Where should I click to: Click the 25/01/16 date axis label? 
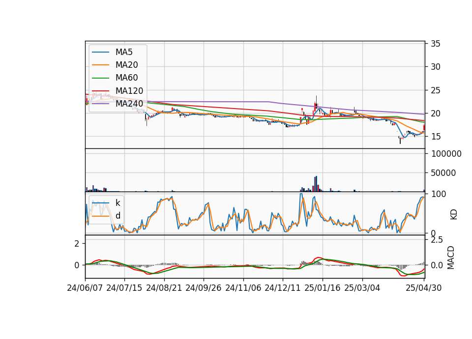point(323,288)
